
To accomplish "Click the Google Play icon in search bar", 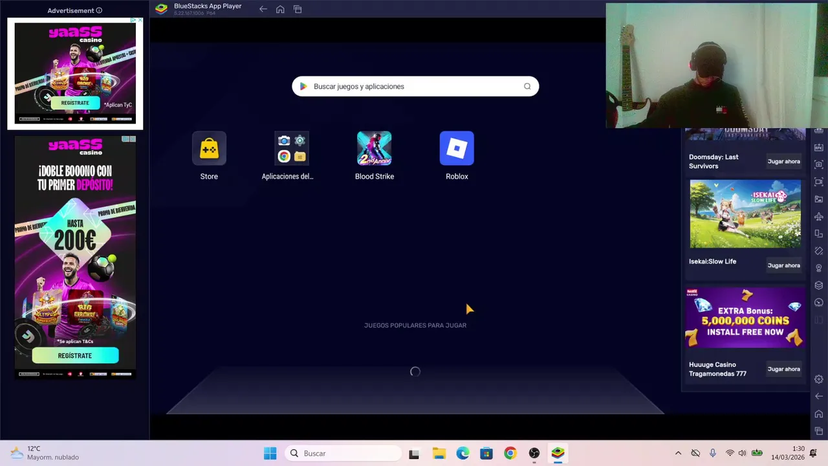I will coord(303,86).
